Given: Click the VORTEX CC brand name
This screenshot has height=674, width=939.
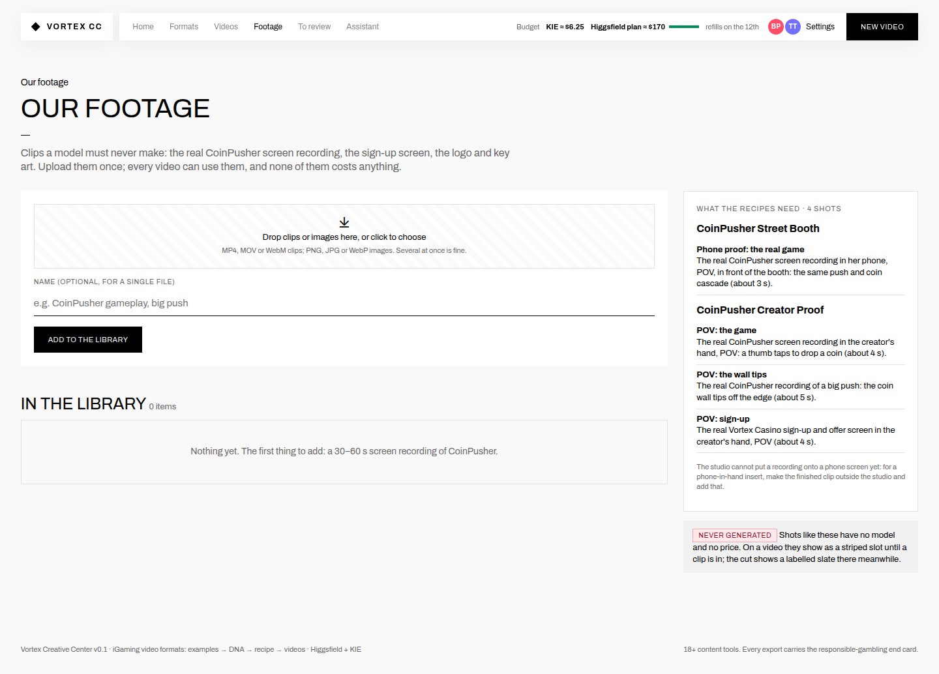Looking at the screenshot, I should coord(74,27).
